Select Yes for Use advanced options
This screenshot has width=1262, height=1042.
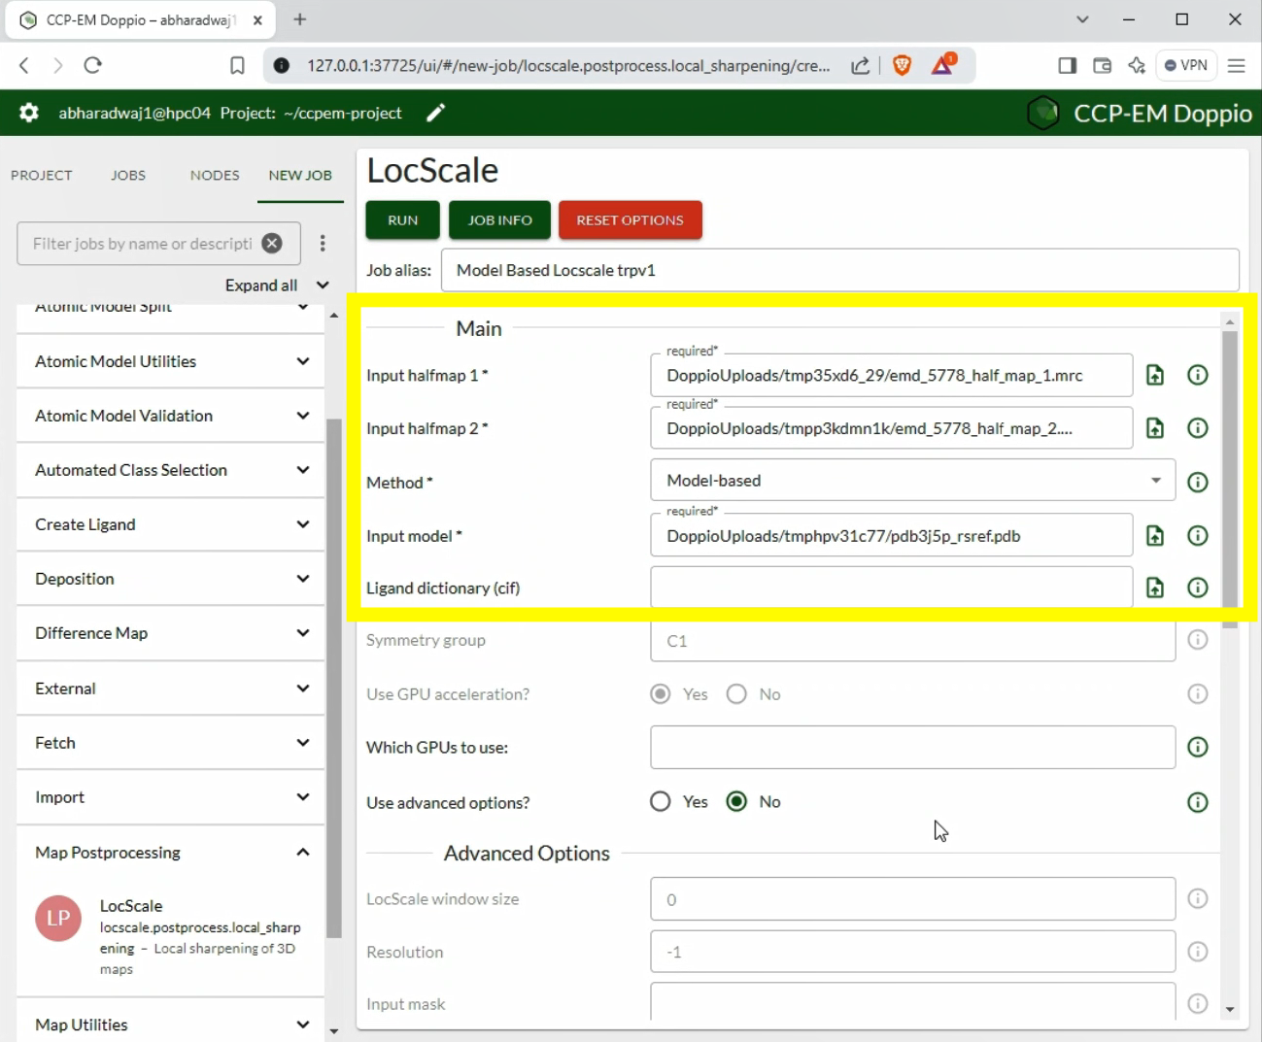tap(661, 801)
